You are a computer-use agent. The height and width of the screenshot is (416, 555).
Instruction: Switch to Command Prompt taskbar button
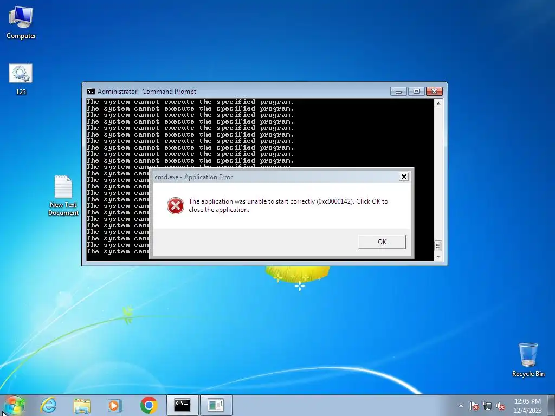click(x=182, y=405)
